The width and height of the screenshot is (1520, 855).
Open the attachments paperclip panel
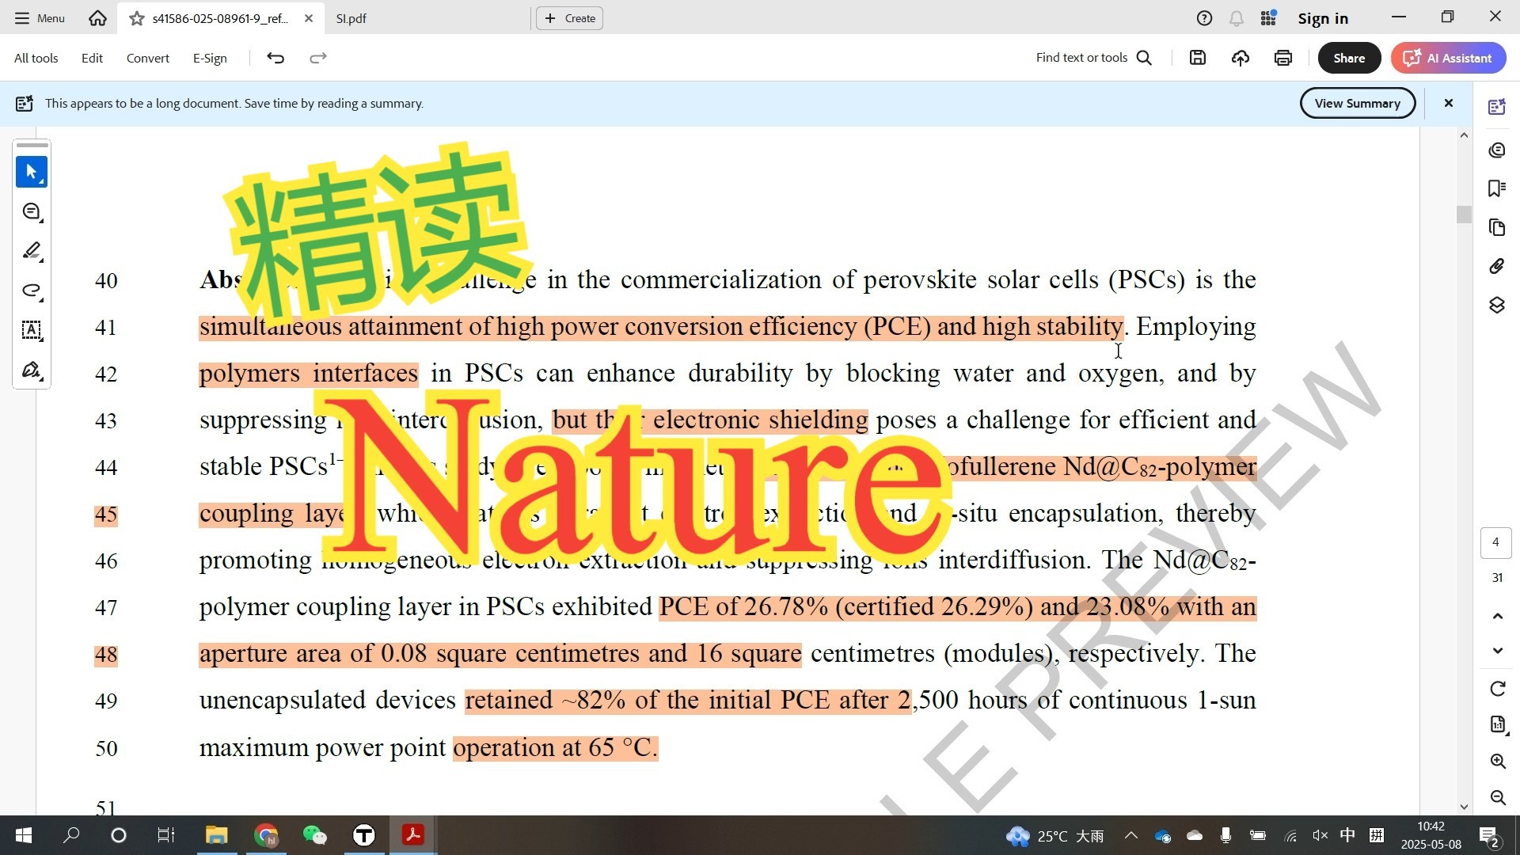coord(1496,266)
